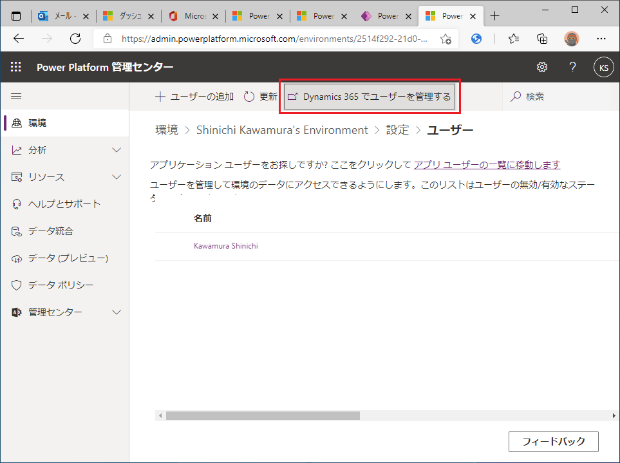Click the 管理センター admin icon
620x463 pixels.
click(x=17, y=312)
